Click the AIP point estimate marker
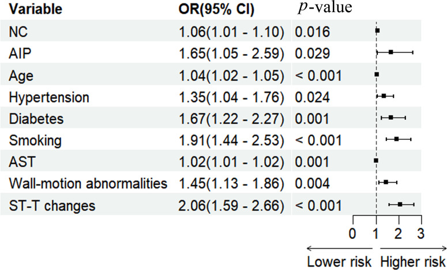 click(391, 52)
